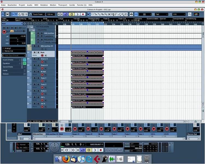Open the Datei menu
This screenshot has width=205, height=164.
click(3, 5)
